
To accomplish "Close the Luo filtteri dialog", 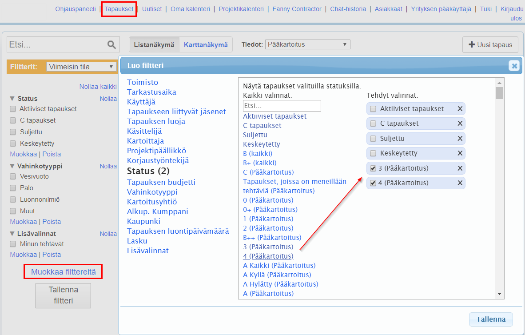I will point(514,66).
